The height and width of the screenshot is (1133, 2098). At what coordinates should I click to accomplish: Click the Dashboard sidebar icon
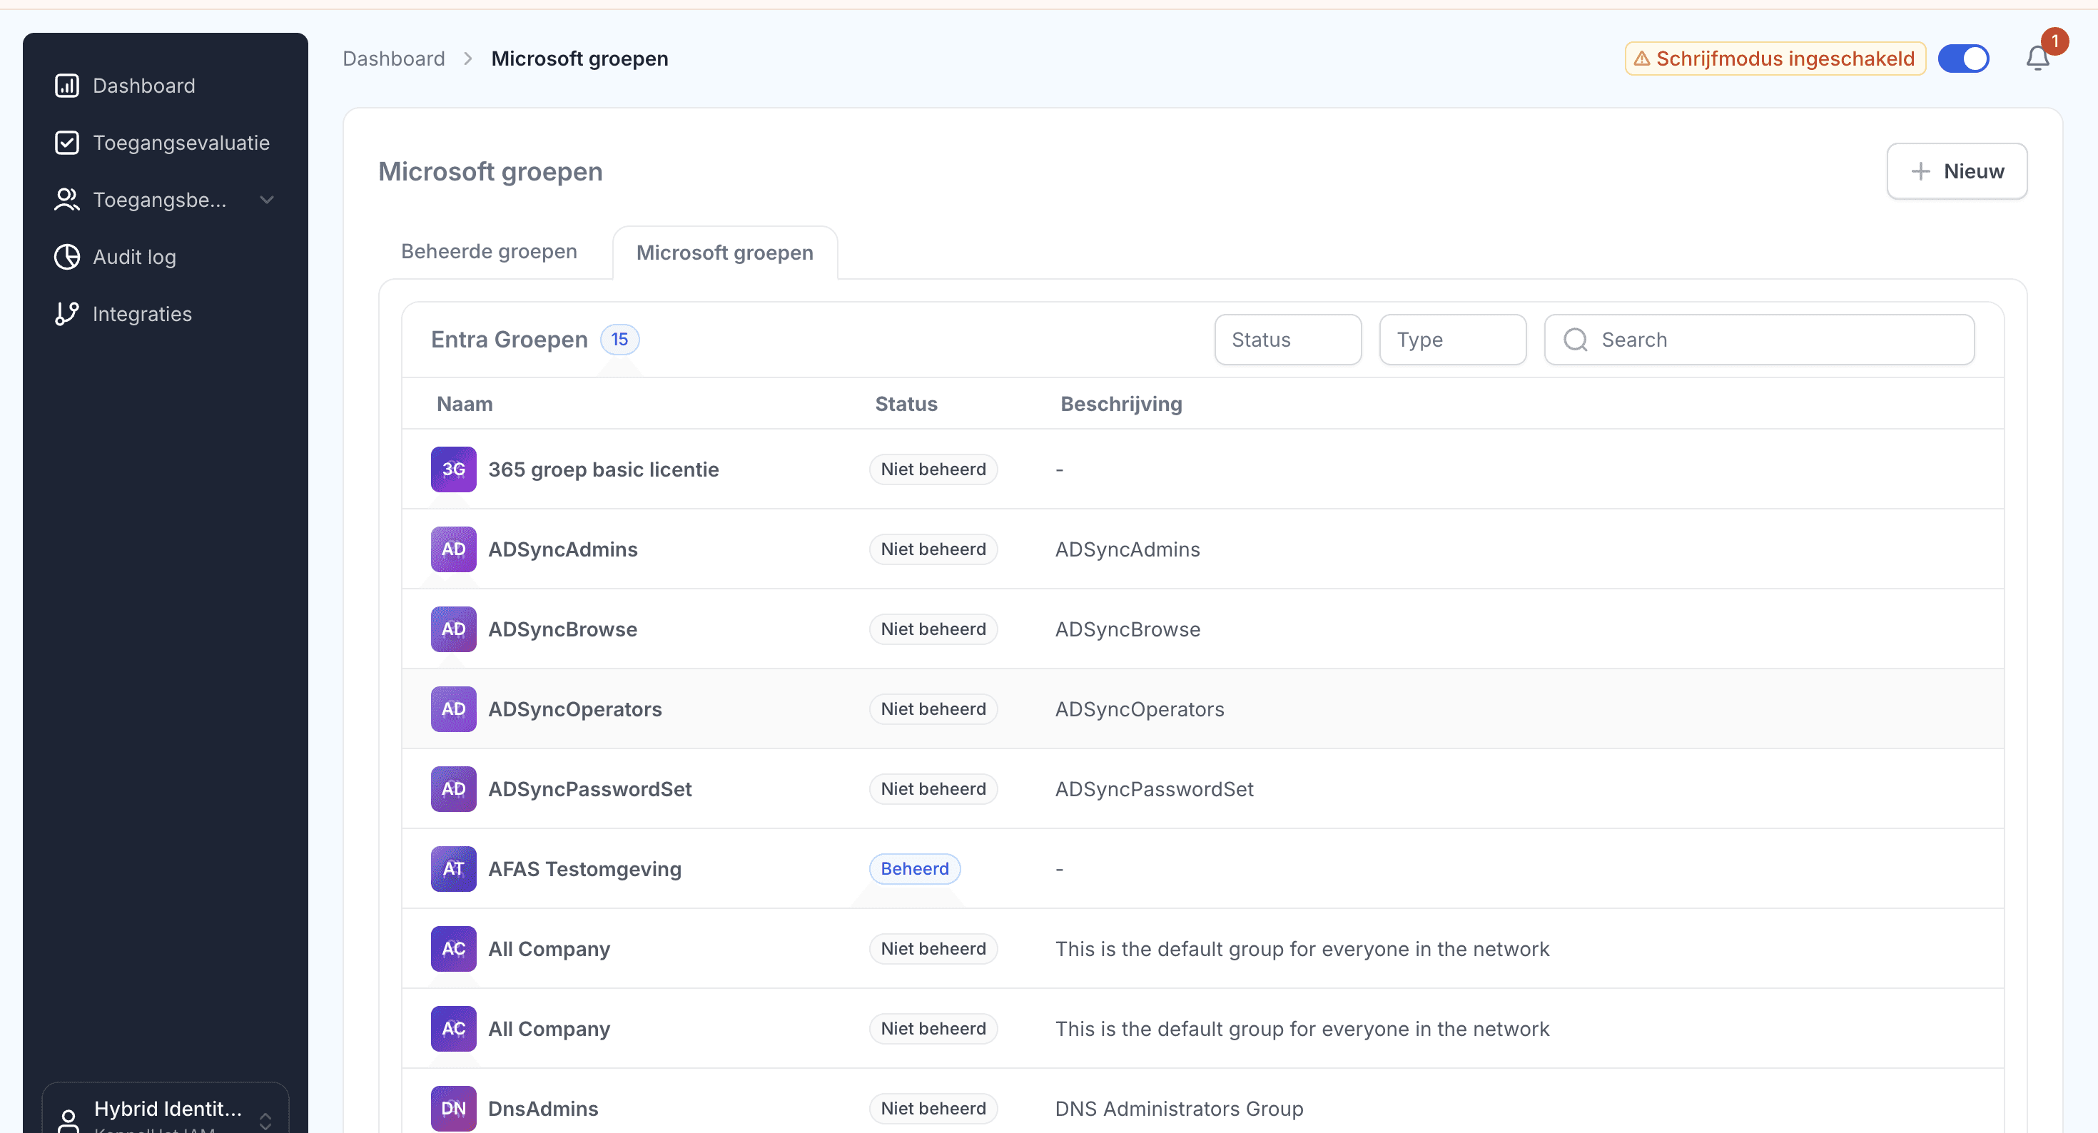[67, 86]
